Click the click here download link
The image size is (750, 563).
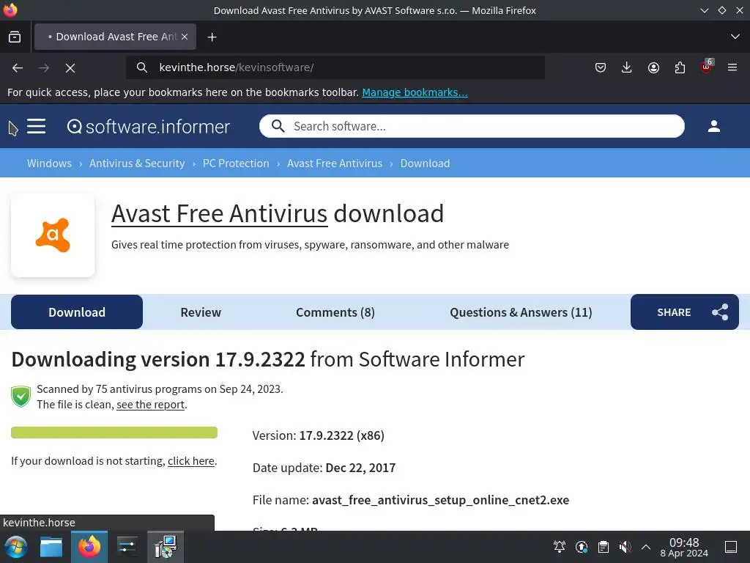point(191,460)
